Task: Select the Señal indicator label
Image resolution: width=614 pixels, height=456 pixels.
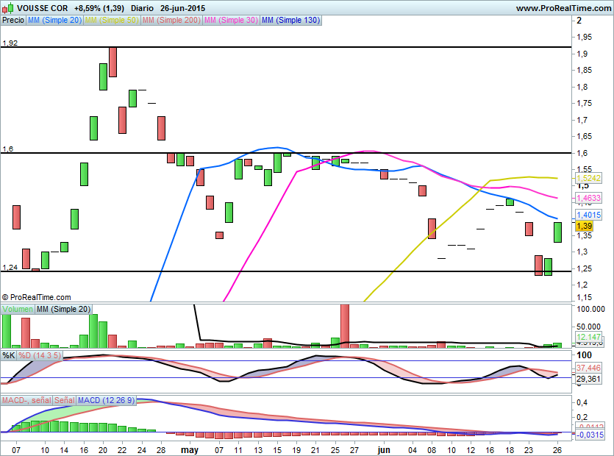Action: 64,400
